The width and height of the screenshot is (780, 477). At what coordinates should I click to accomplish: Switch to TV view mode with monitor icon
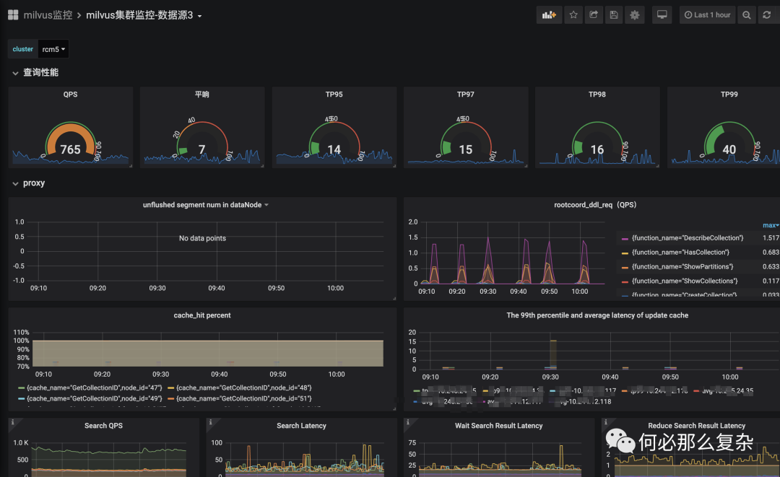pyautogui.click(x=662, y=15)
